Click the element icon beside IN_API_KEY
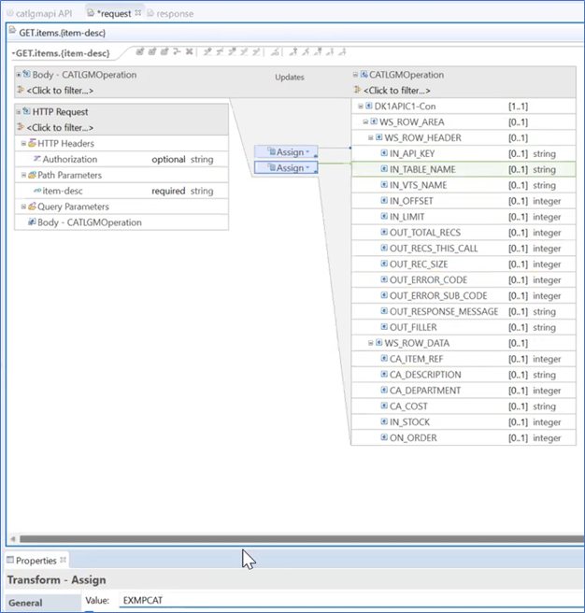Screen dimensions: 585x613 [384, 153]
